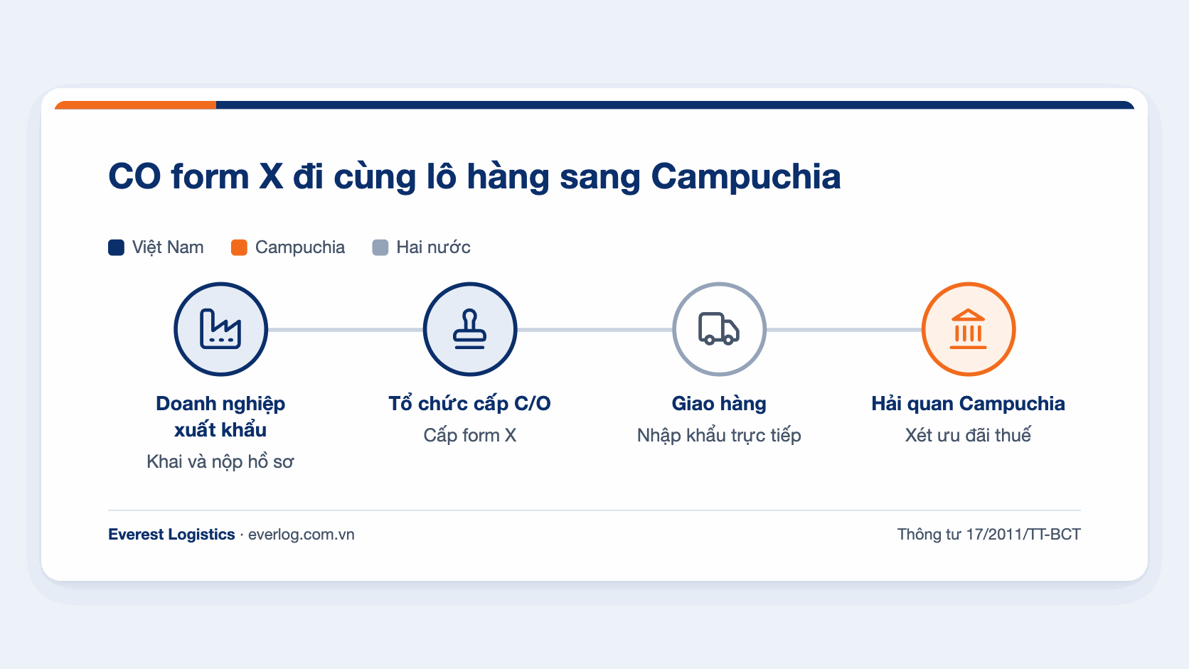1189x669 pixels.
Task: Click the dark blue Việt Nam legend swatch
Action: tap(116, 247)
